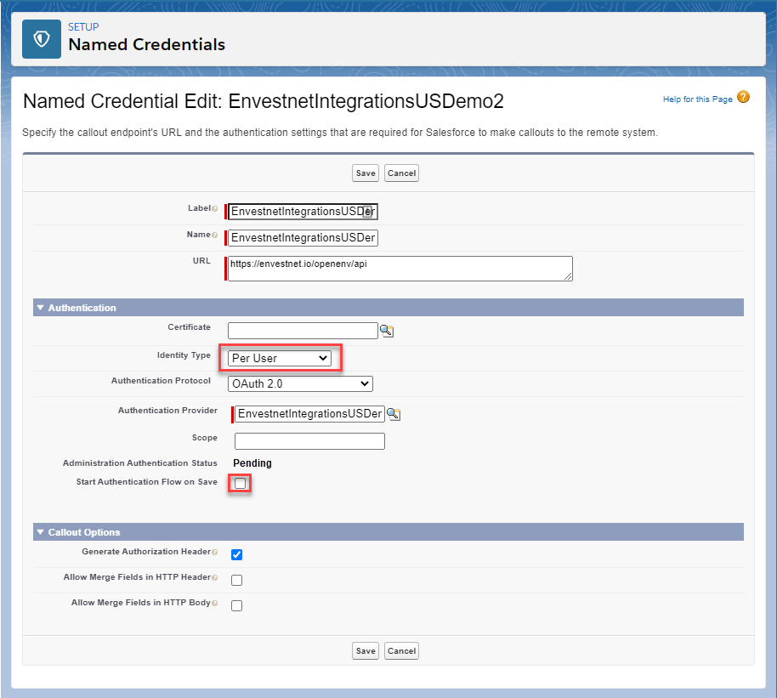Click help icon next to Name
This screenshot has height=698, width=777.
(x=214, y=235)
